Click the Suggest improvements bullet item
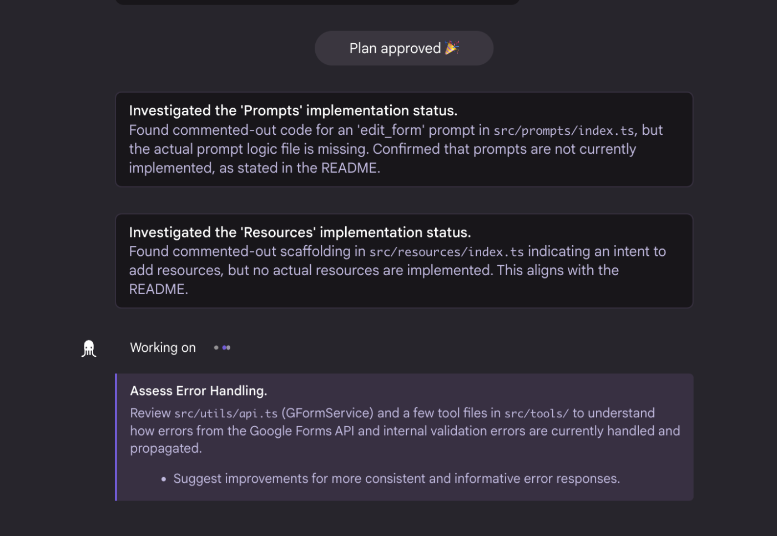 pos(396,479)
